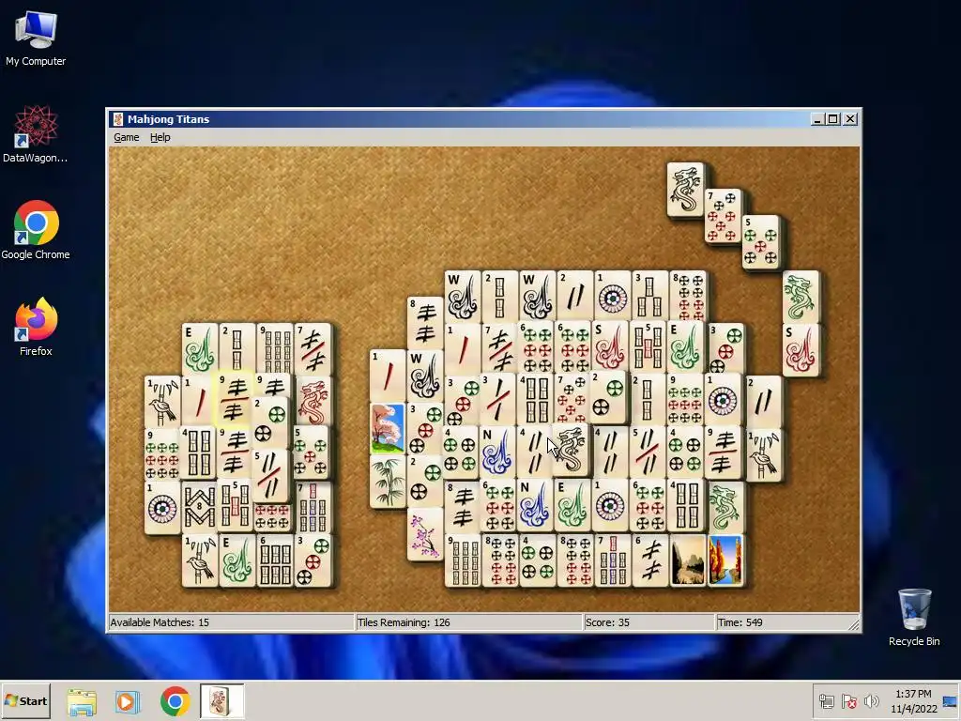Viewport: 961px width, 721px height.
Task: Select the 3 character tile
Action: click(497, 399)
